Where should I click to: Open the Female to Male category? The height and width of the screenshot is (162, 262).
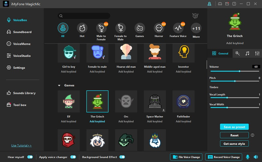click(121, 28)
